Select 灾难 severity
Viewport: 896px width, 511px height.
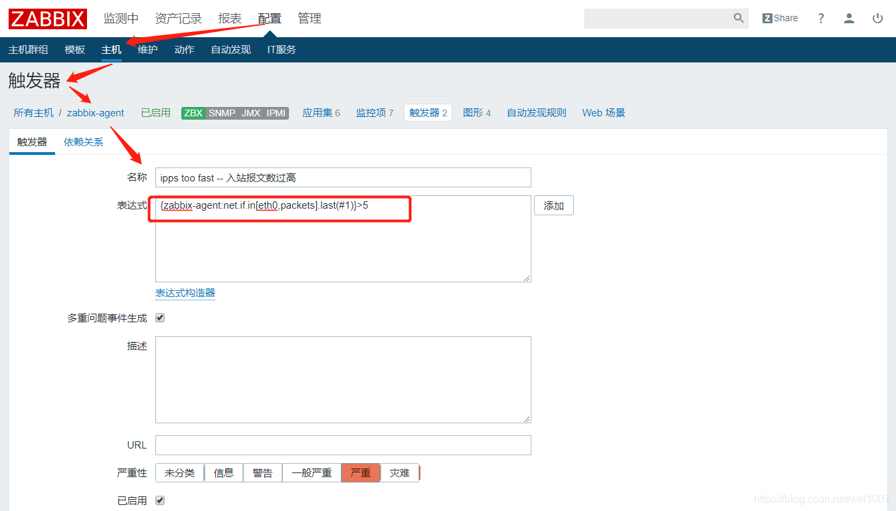(x=400, y=473)
